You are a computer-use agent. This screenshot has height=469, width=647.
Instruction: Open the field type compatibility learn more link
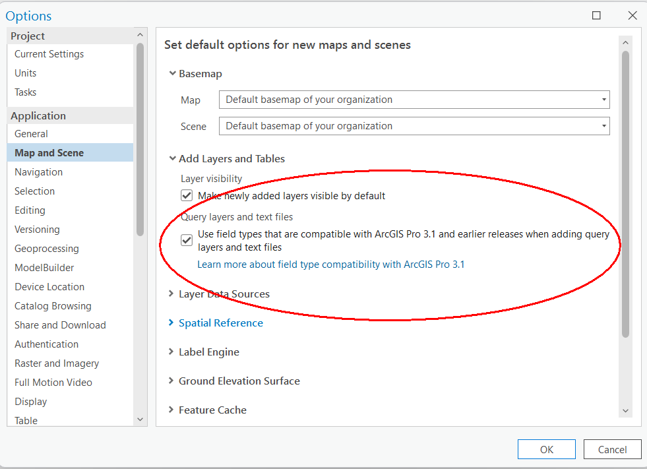(x=331, y=264)
